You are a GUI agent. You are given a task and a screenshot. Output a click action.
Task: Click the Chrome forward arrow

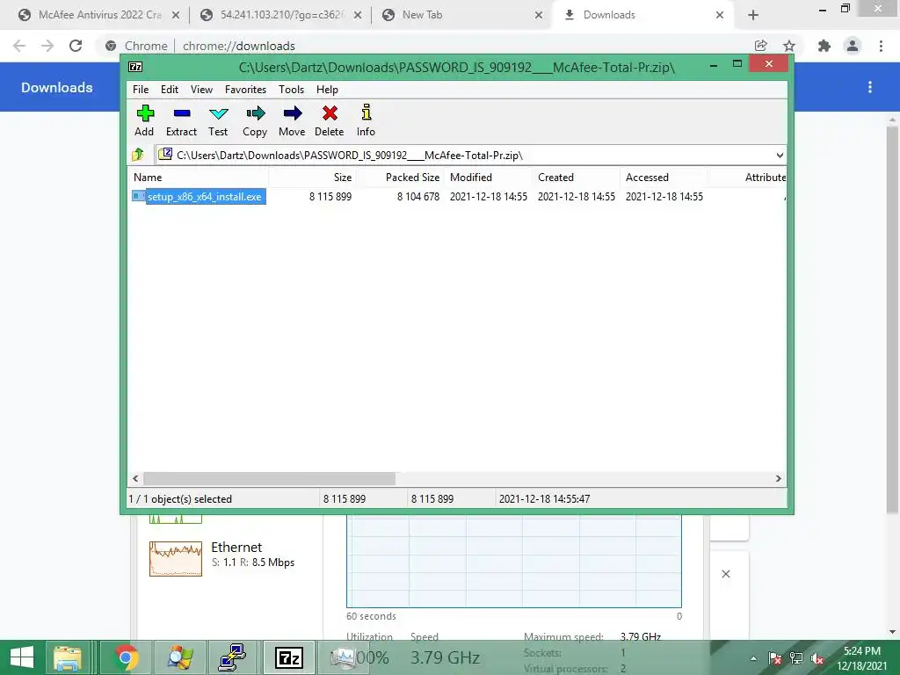pyautogui.click(x=47, y=46)
